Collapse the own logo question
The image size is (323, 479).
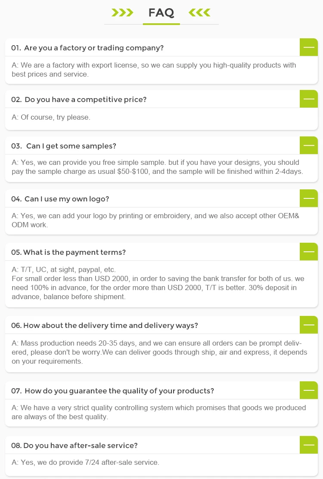(309, 198)
